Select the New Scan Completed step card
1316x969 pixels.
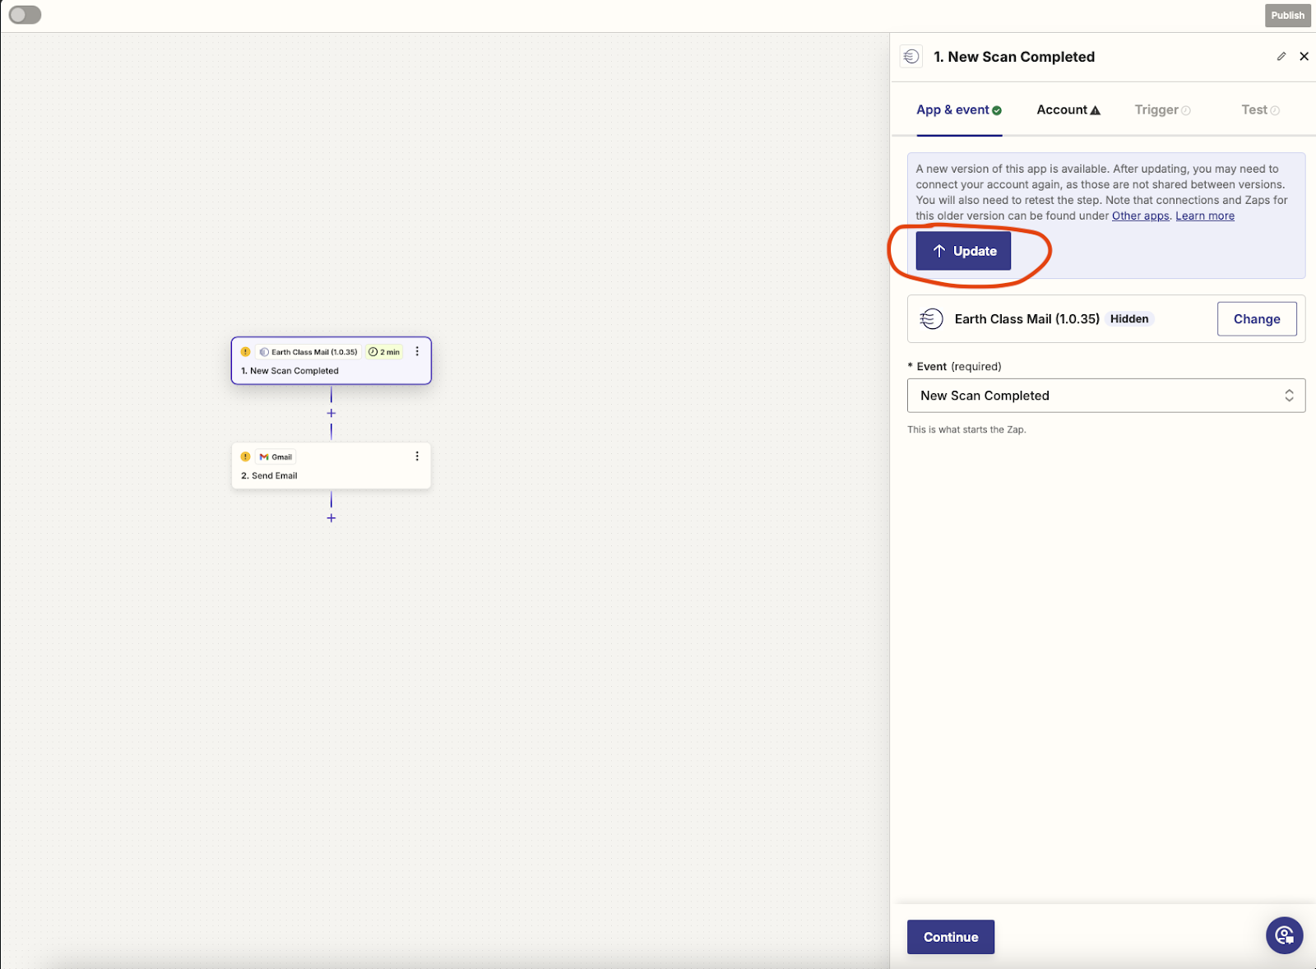click(331, 360)
